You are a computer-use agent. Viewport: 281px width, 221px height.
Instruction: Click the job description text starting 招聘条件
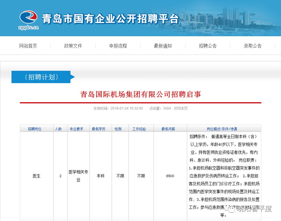point(224,176)
